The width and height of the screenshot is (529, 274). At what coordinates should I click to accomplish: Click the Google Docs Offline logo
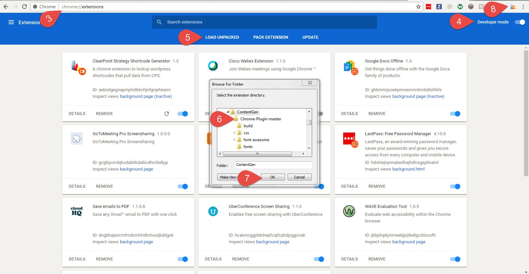(x=351, y=67)
